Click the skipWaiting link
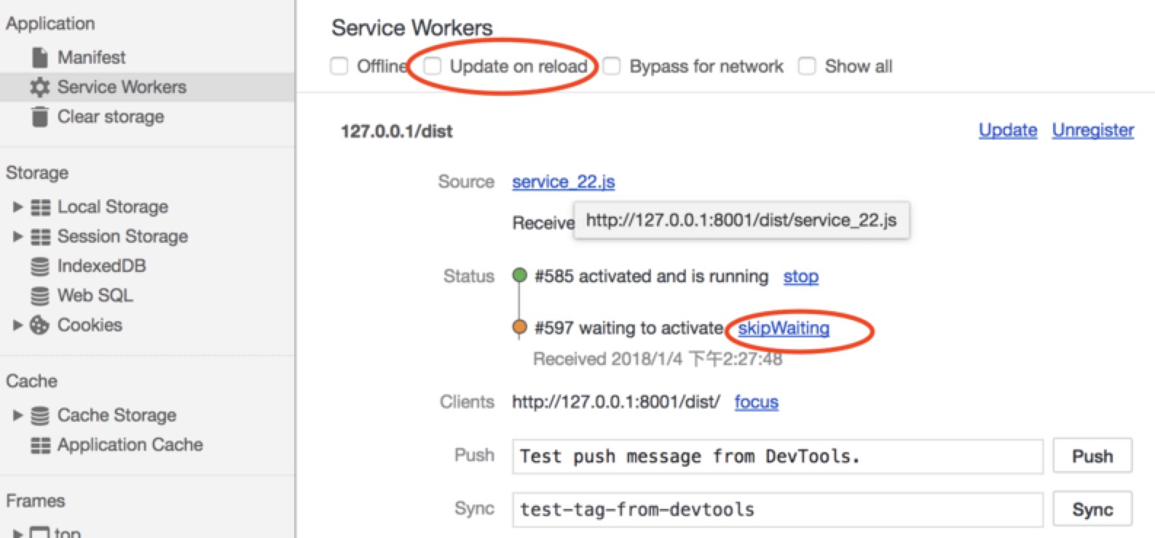The width and height of the screenshot is (1155, 538). pyautogui.click(x=784, y=328)
